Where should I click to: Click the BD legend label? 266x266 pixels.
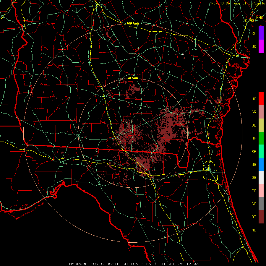254,125
